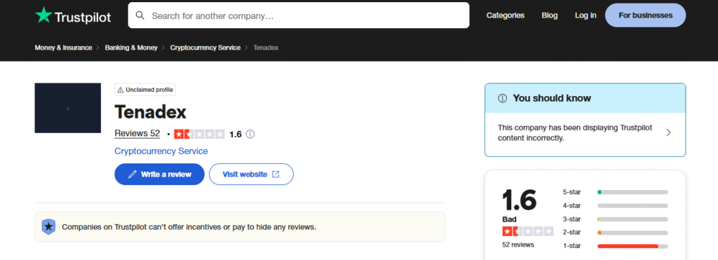Click the pencil icon on Write a review
The height and width of the screenshot is (260, 718).
coord(133,175)
